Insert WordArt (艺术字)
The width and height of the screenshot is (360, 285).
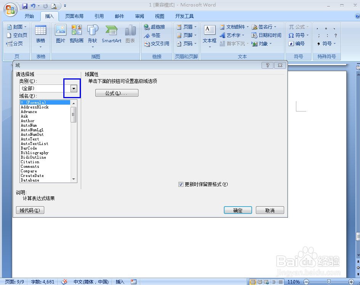pyautogui.click(x=232, y=35)
